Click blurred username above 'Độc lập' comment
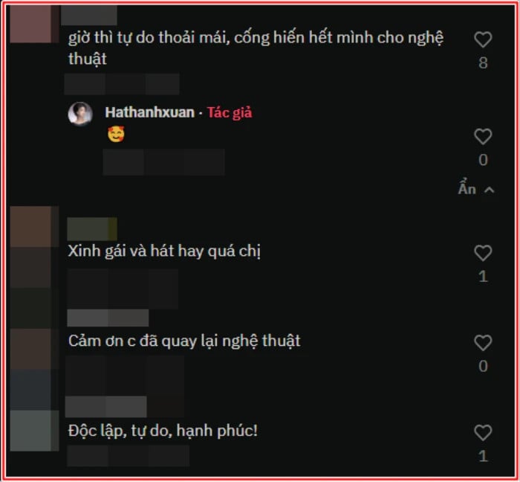 click(105, 407)
